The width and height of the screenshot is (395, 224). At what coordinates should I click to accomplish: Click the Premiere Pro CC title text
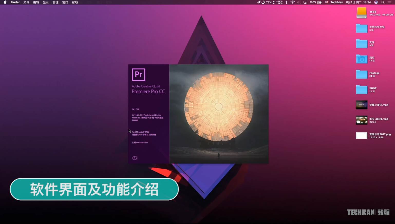(148, 92)
